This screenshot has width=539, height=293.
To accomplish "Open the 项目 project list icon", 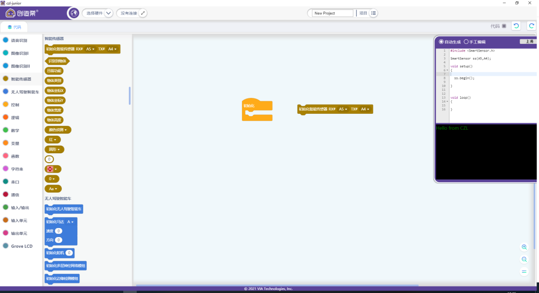I will (374, 13).
